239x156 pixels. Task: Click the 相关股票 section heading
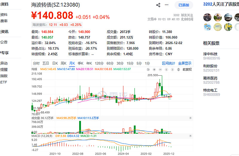point(211,43)
